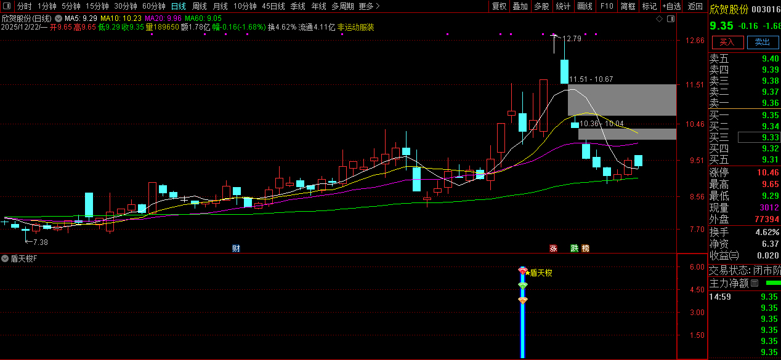Click the orange diamond signal on indicator bar

[x=523, y=300]
